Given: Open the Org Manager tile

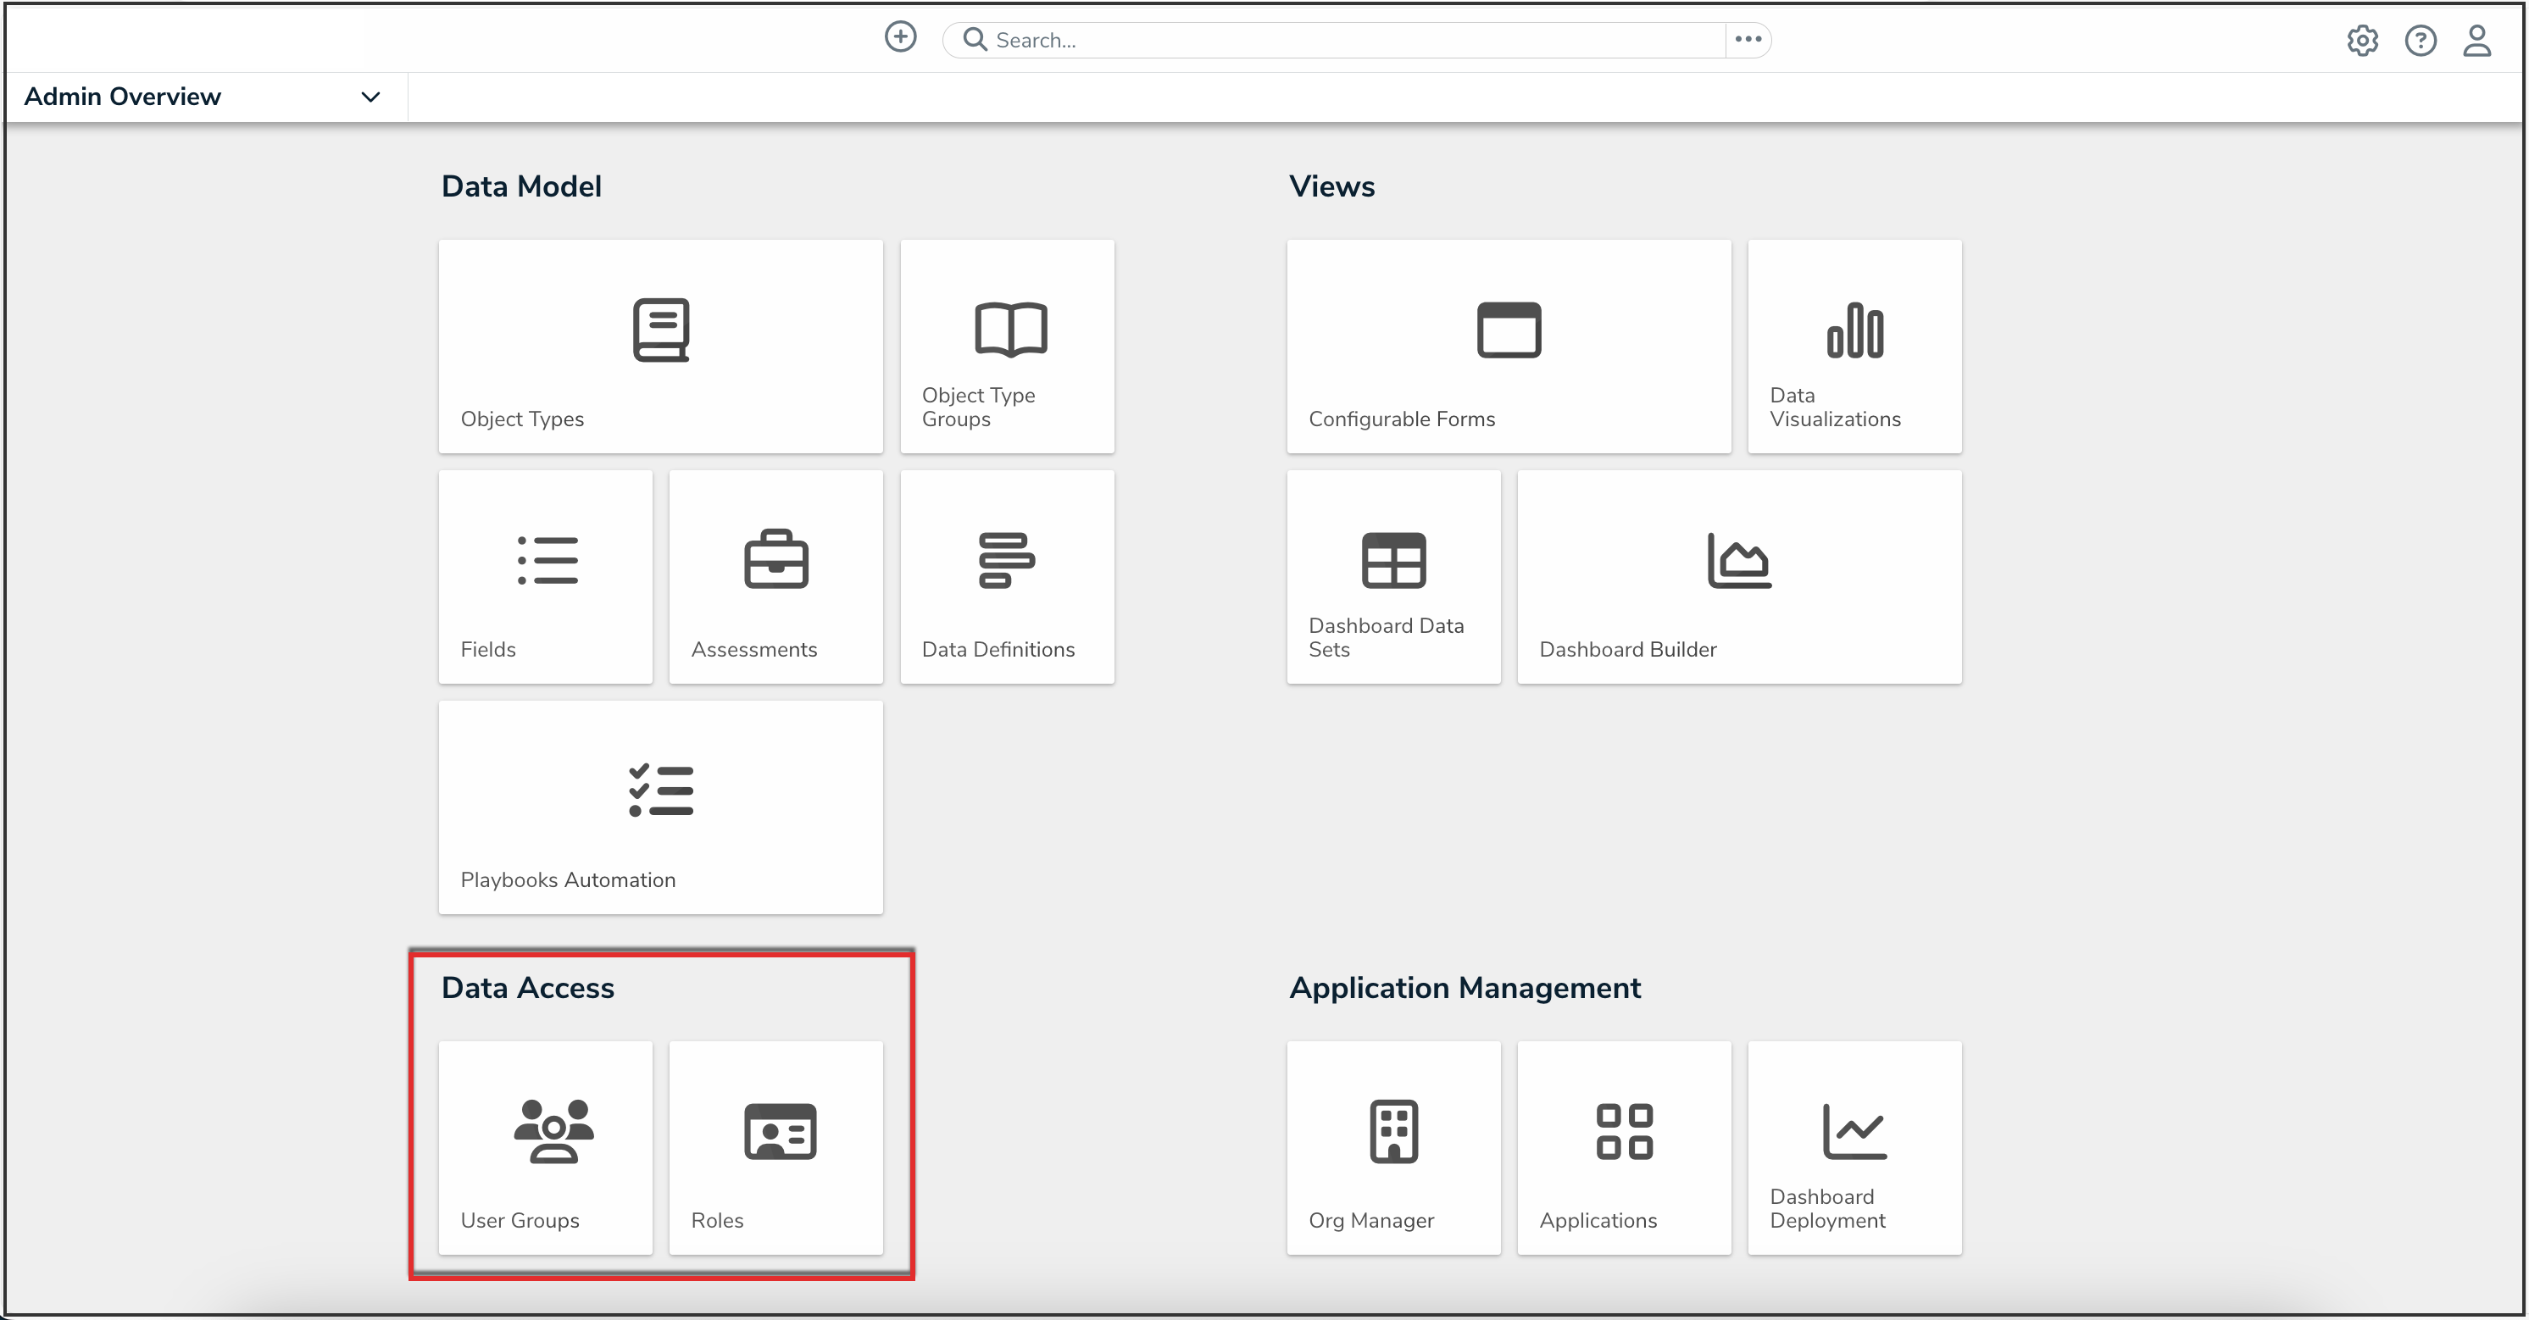Looking at the screenshot, I should (1393, 1146).
